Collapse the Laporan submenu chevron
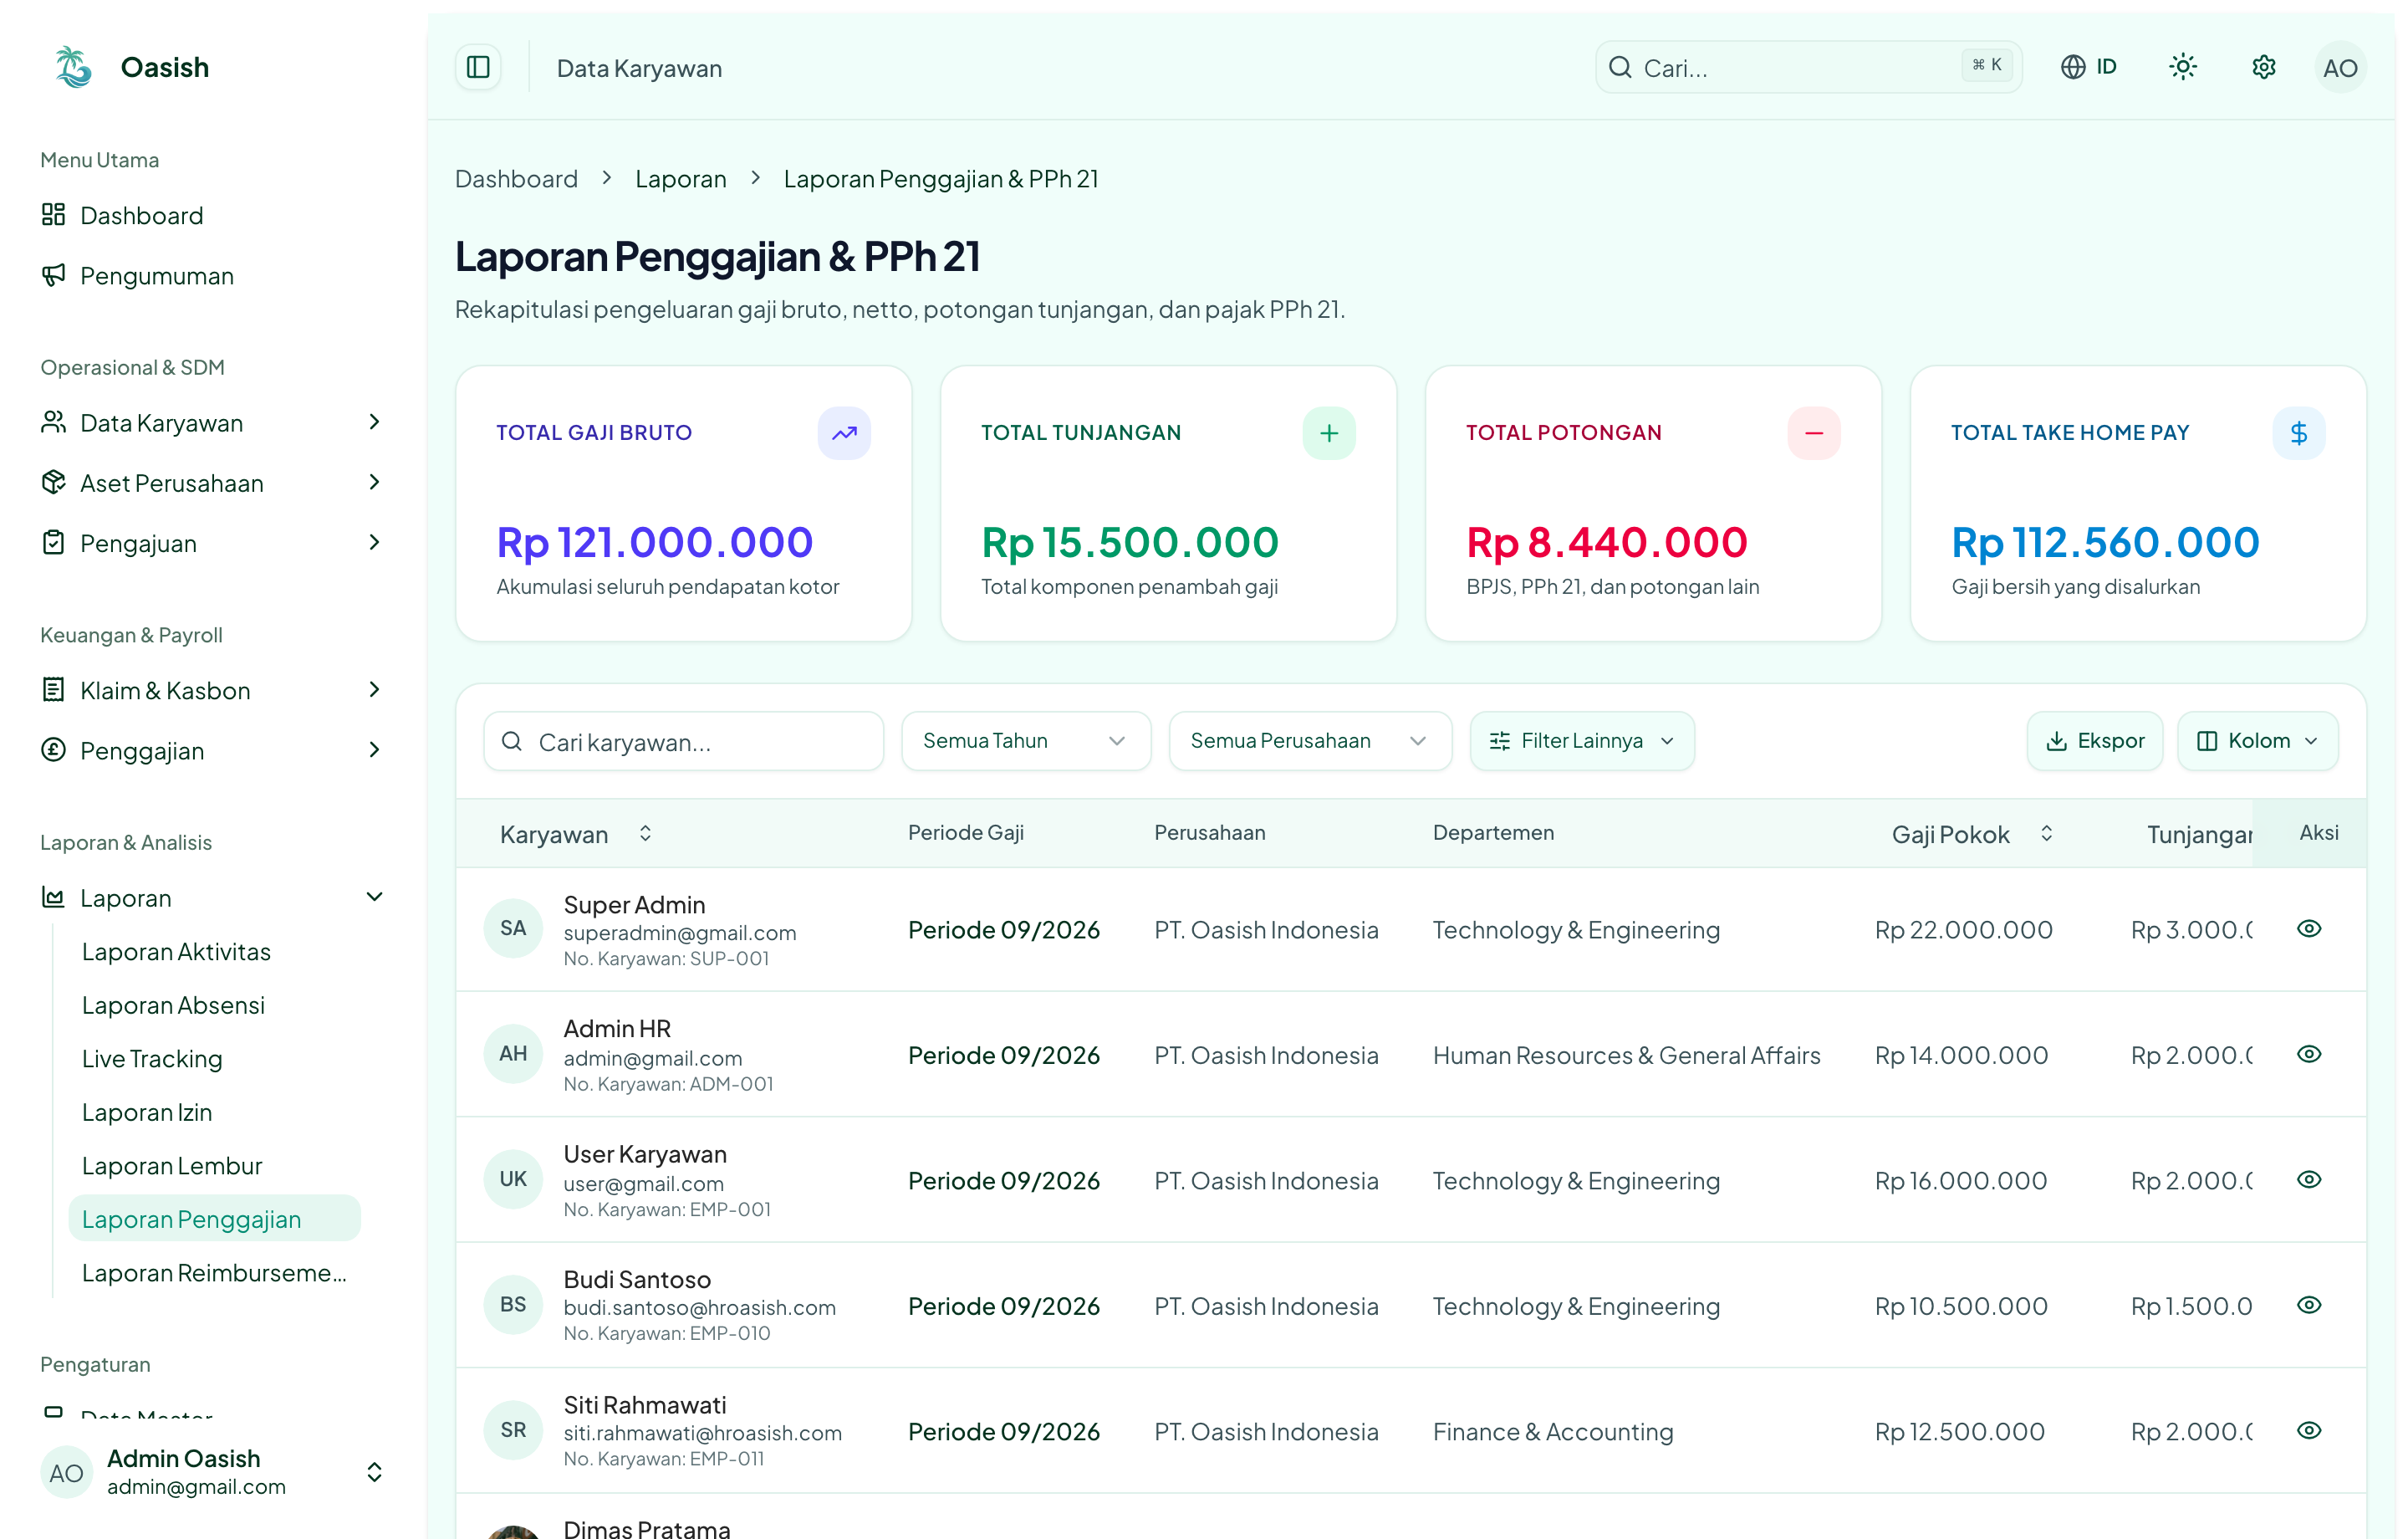 374,897
